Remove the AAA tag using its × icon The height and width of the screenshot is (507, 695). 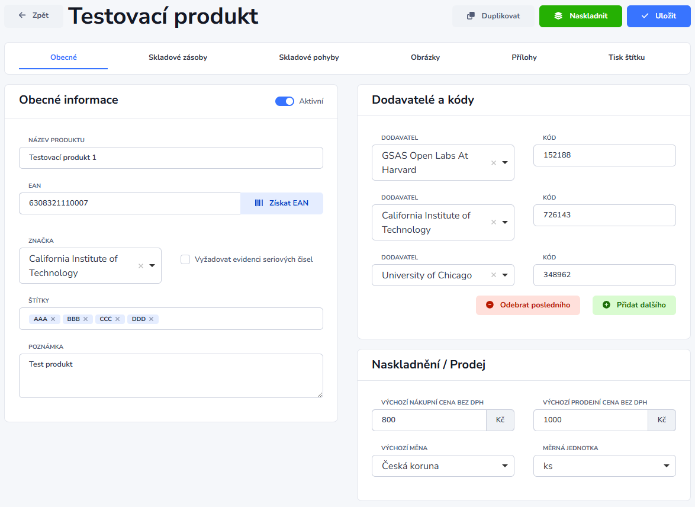pyautogui.click(x=53, y=319)
